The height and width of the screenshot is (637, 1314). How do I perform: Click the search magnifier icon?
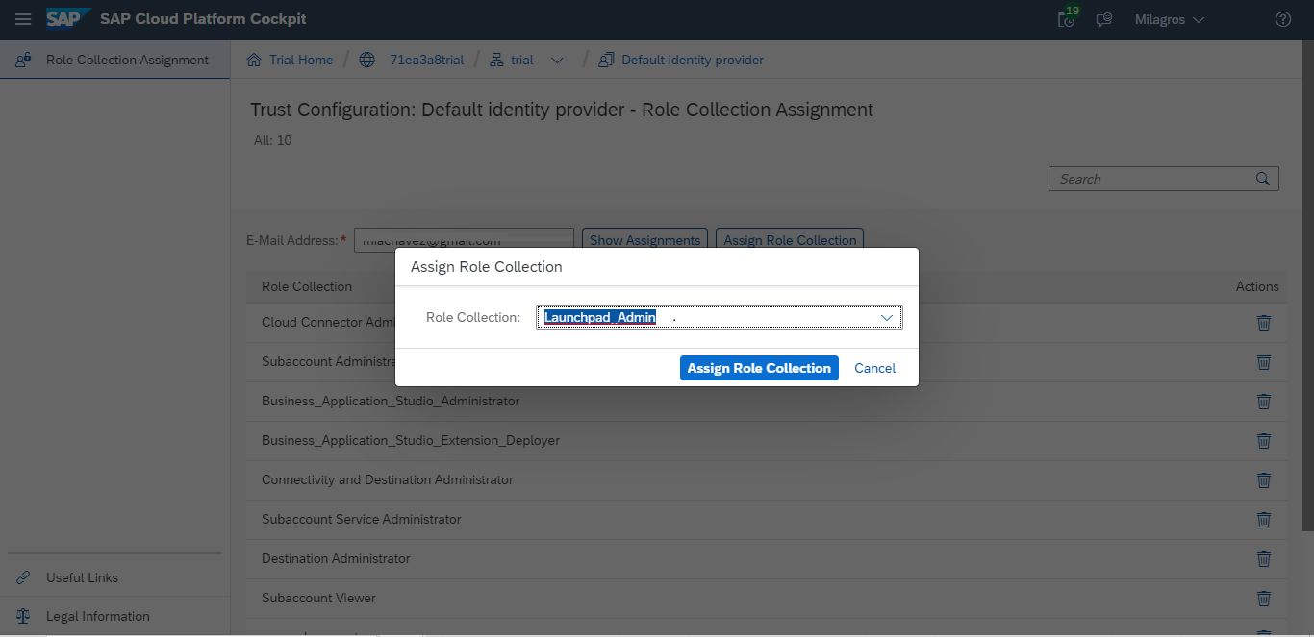pyautogui.click(x=1263, y=179)
